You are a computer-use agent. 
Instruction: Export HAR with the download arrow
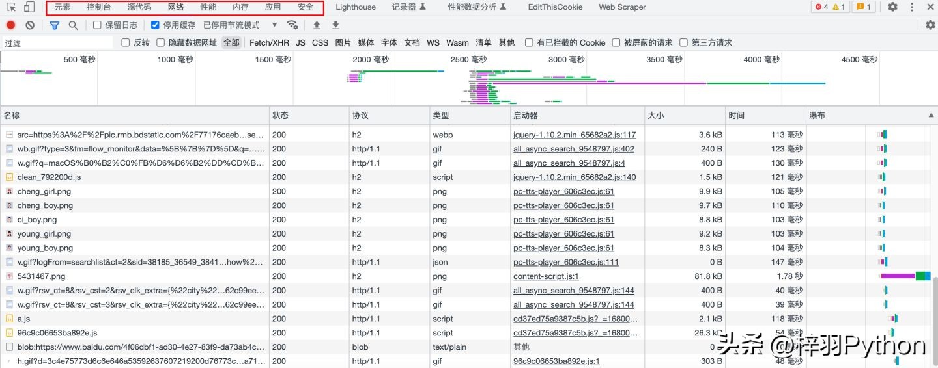pyautogui.click(x=335, y=25)
